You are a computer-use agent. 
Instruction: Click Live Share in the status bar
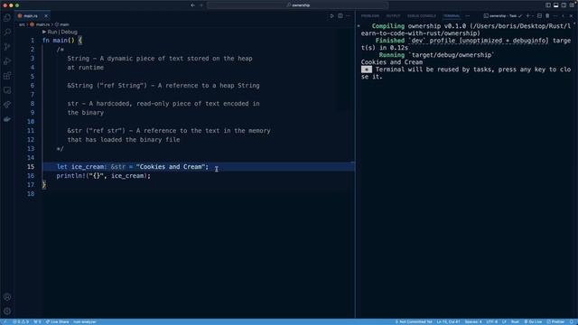[57, 321]
